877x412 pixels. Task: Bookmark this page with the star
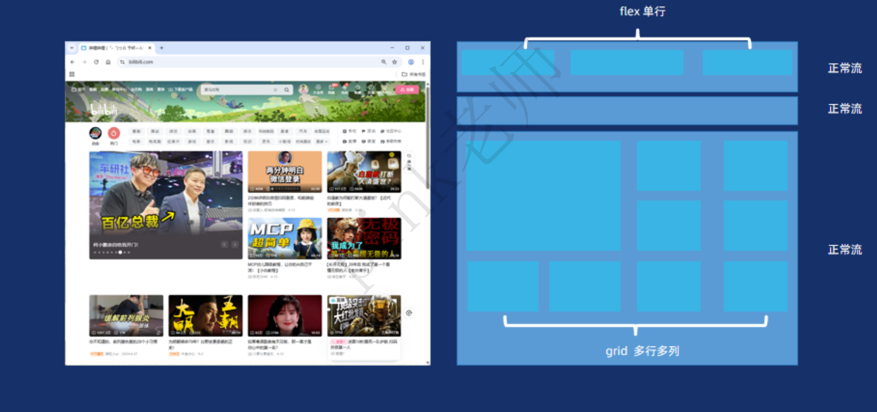pyautogui.click(x=394, y=62)
